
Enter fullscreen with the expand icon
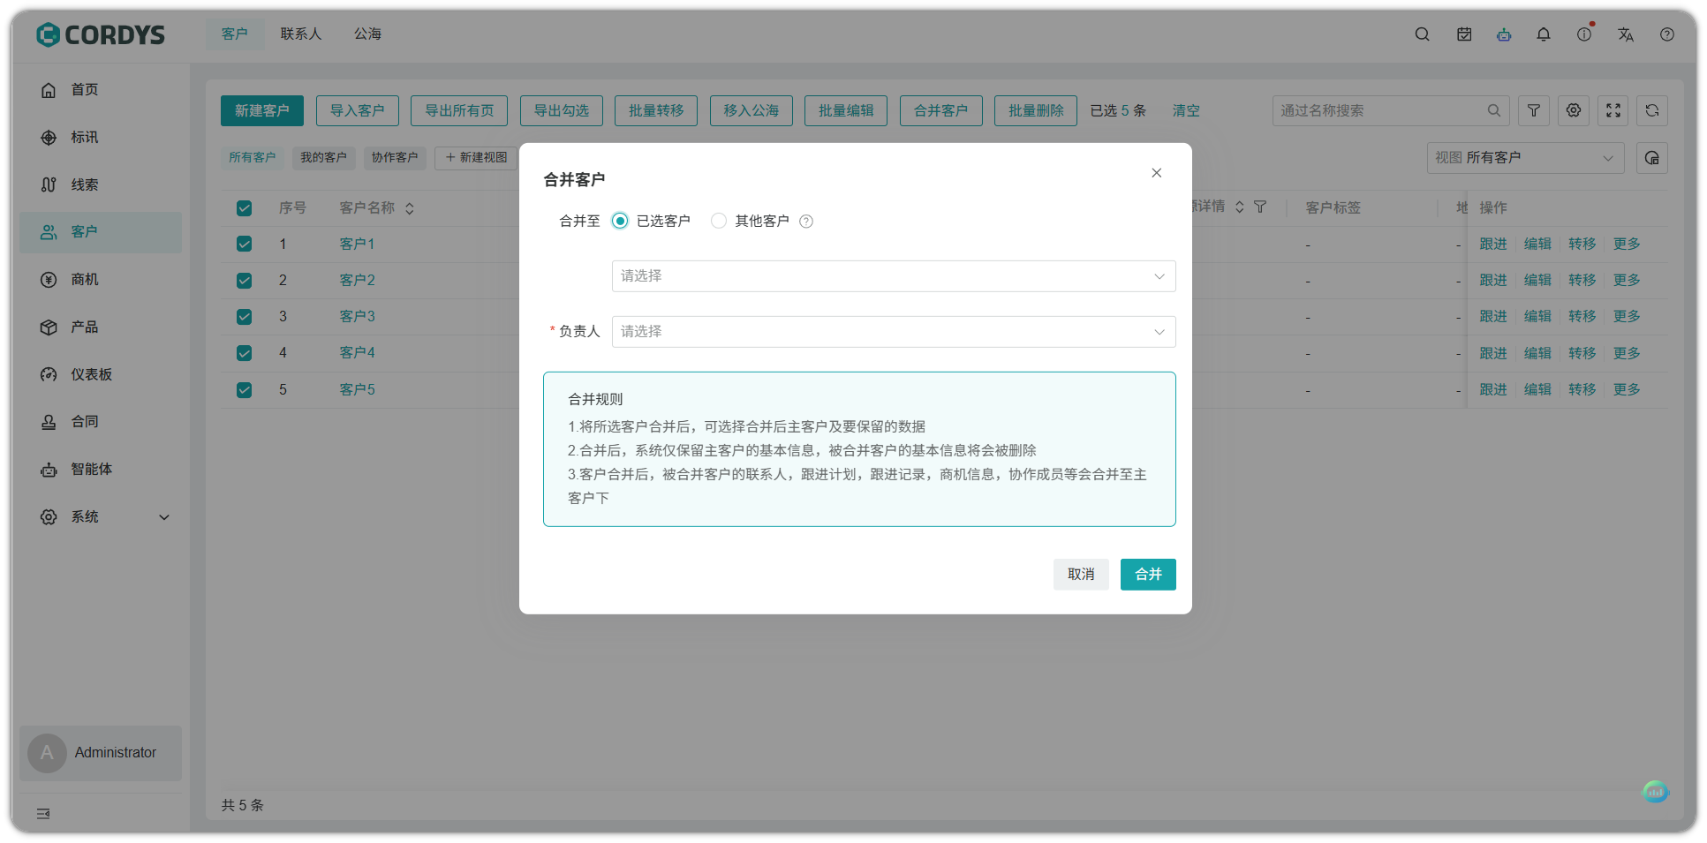[x=1613, y=110]
